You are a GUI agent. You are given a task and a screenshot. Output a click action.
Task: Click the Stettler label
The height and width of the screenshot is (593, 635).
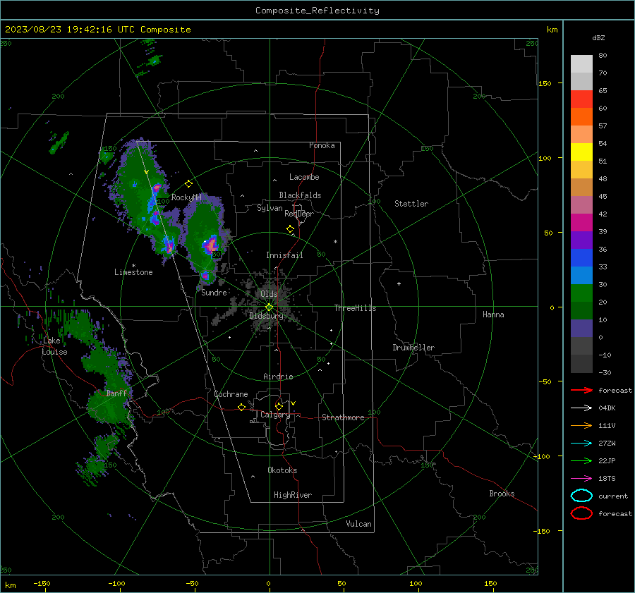pyautogui.click(x=411, y=204)
